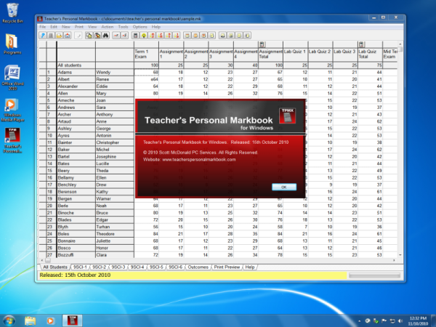Open the Help tab at bottom
Screen dimensions: 436x327
coord(250,267)
